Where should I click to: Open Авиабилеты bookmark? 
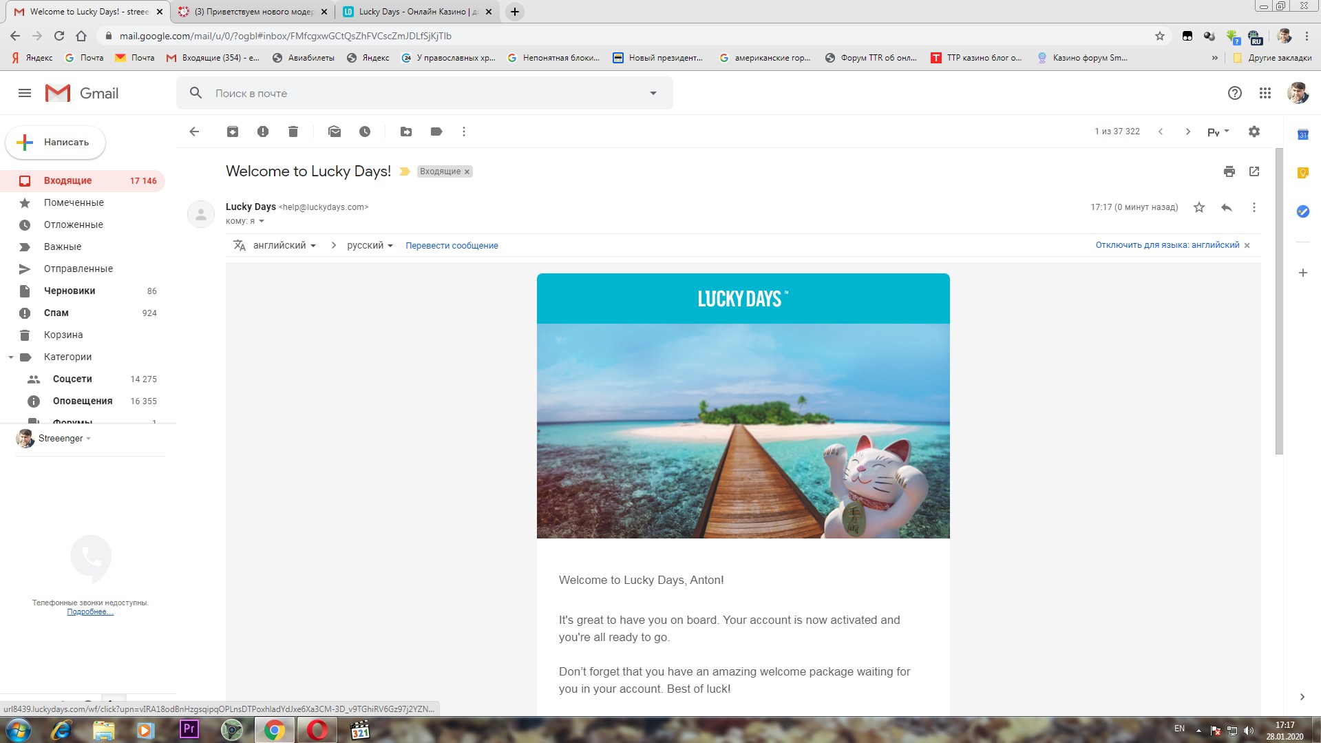[x=304, y=58]
